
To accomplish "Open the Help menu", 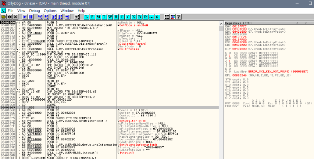I will 81,11.
